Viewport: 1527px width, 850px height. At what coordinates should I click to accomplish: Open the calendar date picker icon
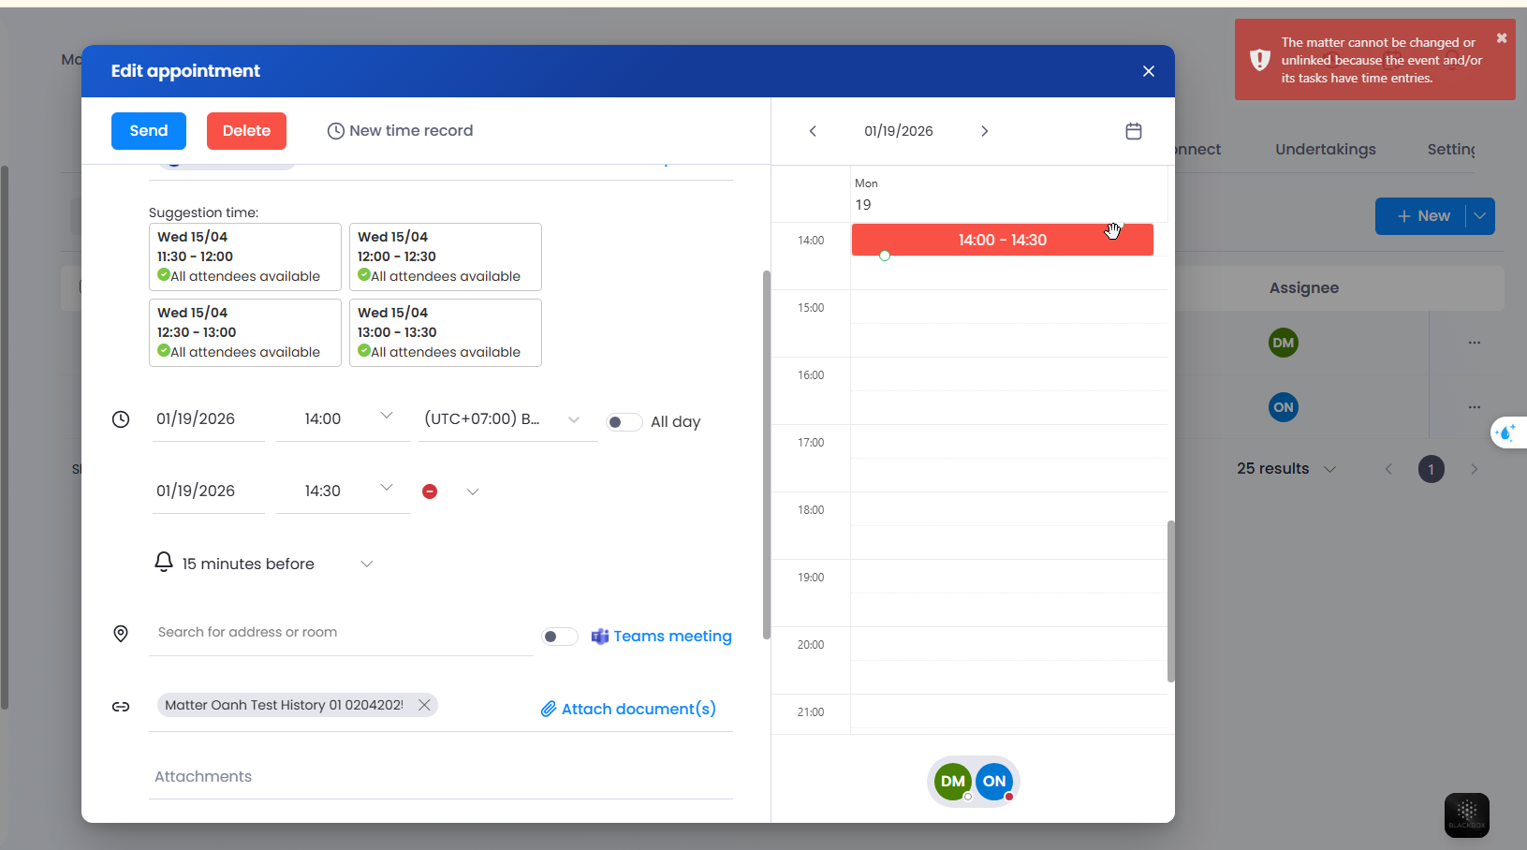[1133, 131]
